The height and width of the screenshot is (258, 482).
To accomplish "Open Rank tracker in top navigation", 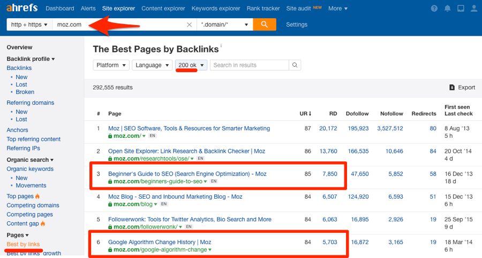I will tap(263, 9).
